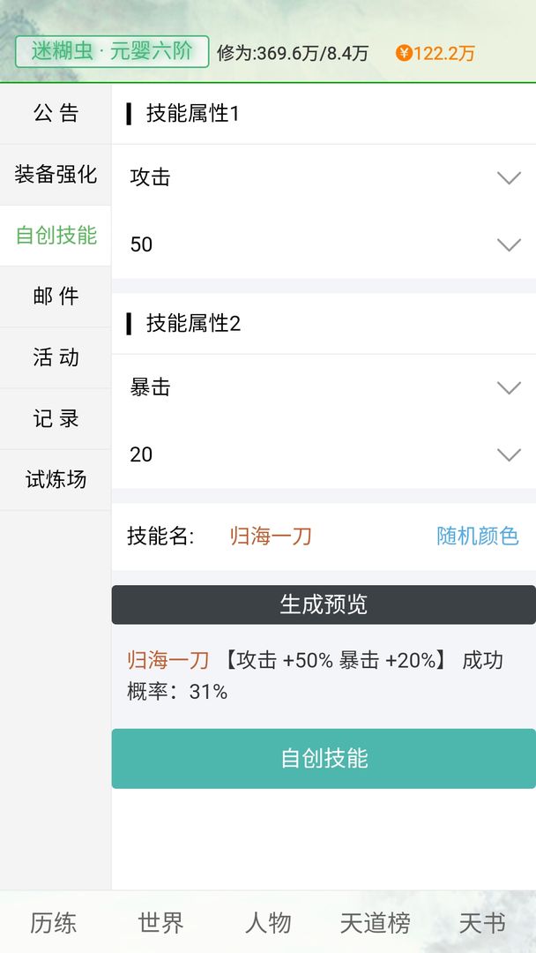The width and height of the screenshot is (536, 953).
Task: View the 活动 events section
Action: pyautogui.click(x=55, y=357)
